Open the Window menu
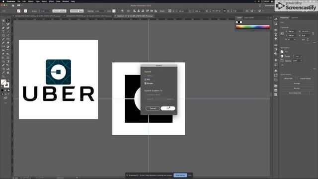 coord(66,1)
